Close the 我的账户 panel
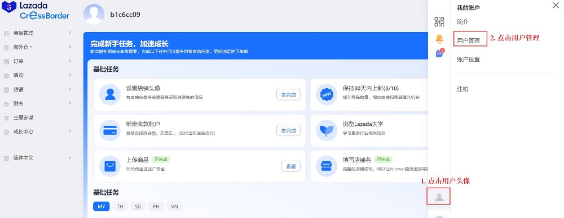Screen dimensions: 564x218 (x=556, y=5)
